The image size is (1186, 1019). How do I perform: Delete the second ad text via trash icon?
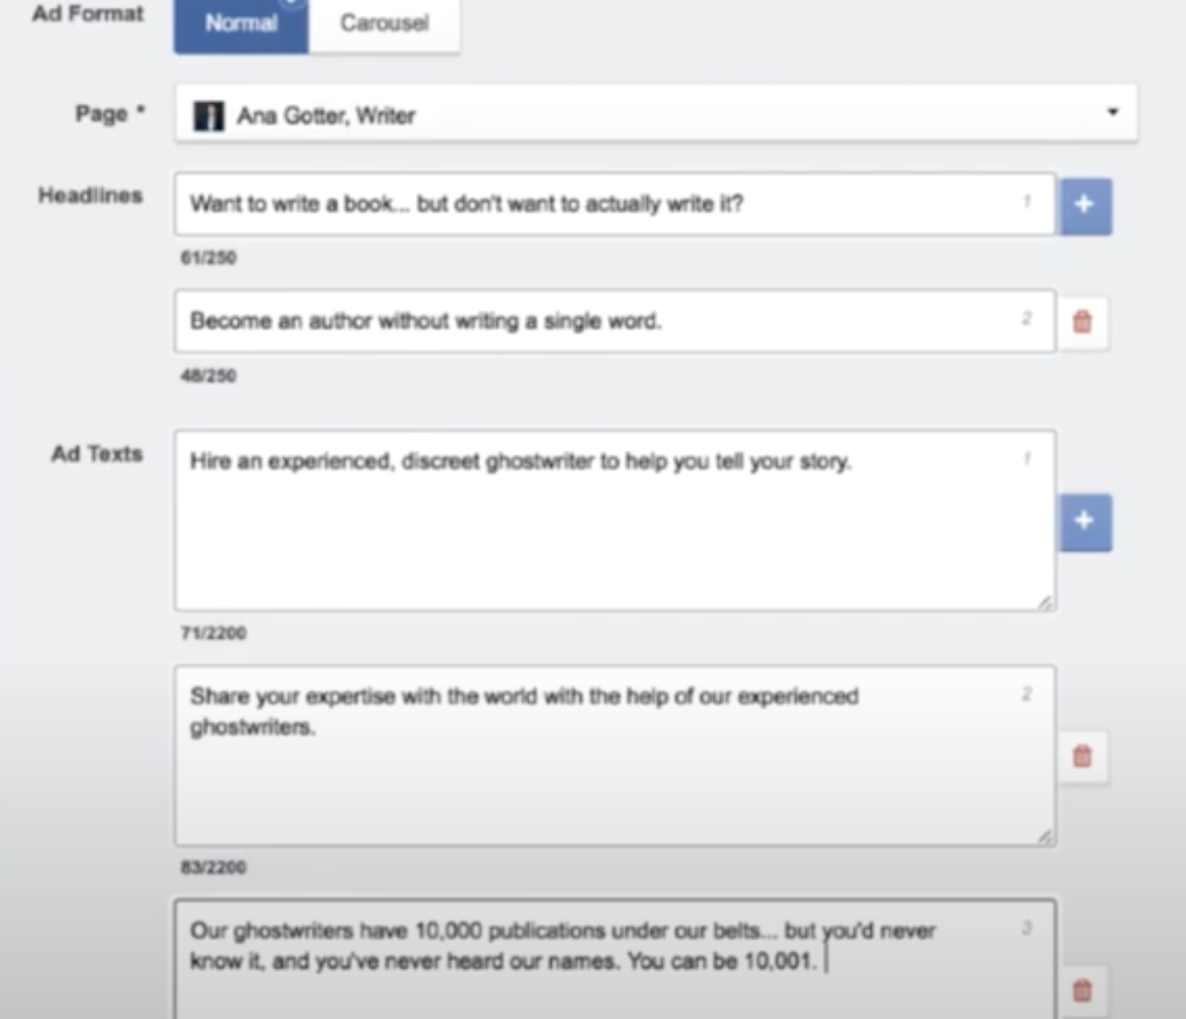(x=1082, y=755)
